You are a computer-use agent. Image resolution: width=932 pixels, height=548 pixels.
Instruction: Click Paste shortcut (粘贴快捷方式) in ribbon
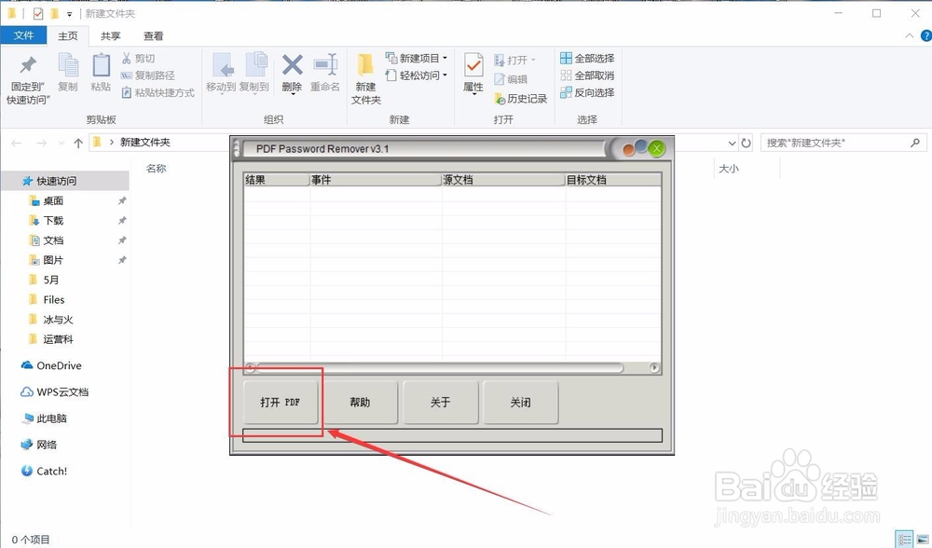158,92
